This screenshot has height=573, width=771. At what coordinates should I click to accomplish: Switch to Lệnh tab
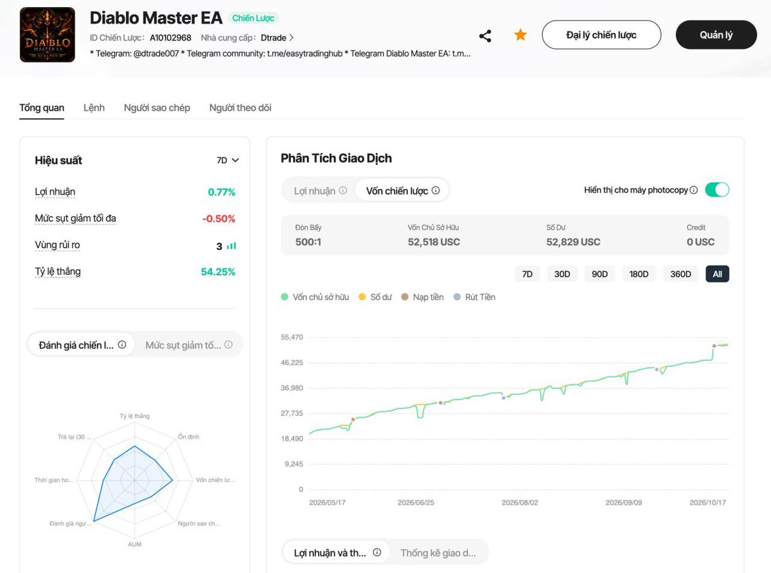(x=94, y=107)
